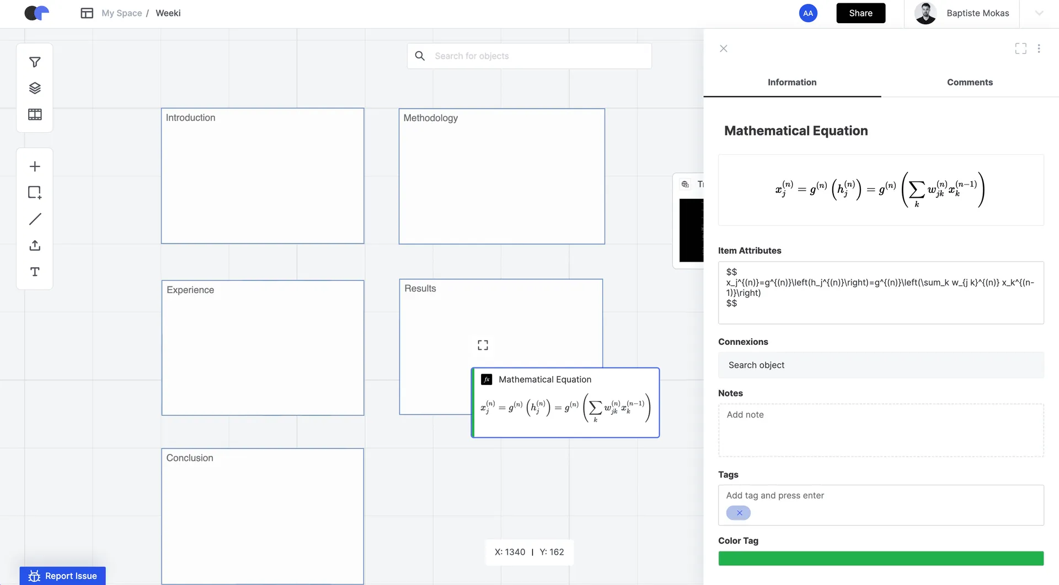Click the Share button

(x=860, y=13)
